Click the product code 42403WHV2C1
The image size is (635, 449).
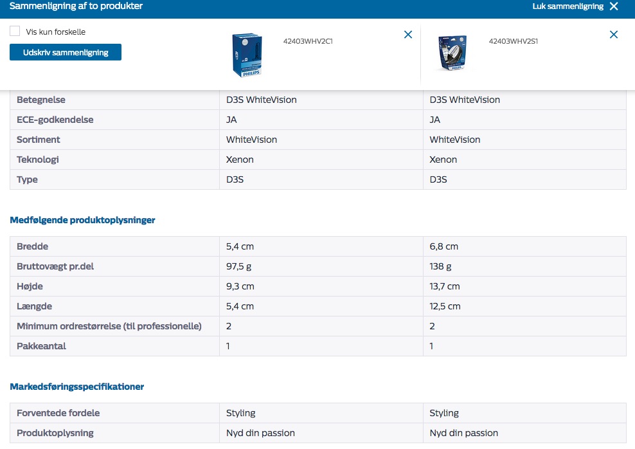coord(307,41)
